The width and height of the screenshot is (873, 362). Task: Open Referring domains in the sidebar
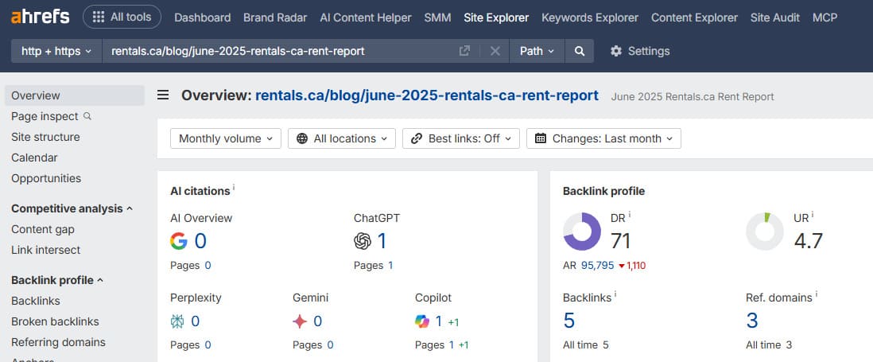(59, 342)
